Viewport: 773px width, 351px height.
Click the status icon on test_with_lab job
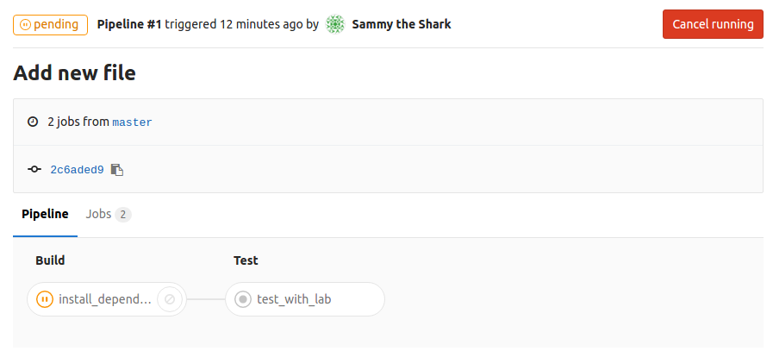243,299
